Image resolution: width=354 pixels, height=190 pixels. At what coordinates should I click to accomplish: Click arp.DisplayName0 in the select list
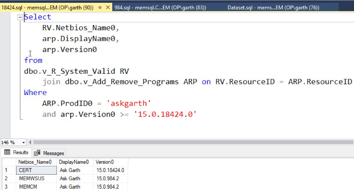(x=79, y=39)
